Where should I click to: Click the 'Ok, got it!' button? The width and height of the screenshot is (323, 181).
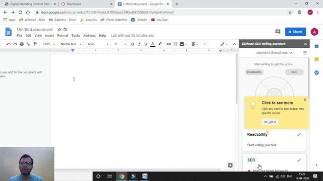tap(270, 122)
